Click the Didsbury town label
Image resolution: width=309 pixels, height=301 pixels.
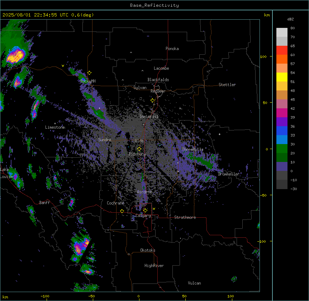coord(137,154)
